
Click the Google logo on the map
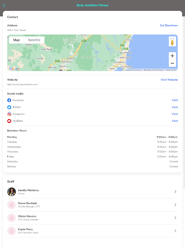click(14, 69)
